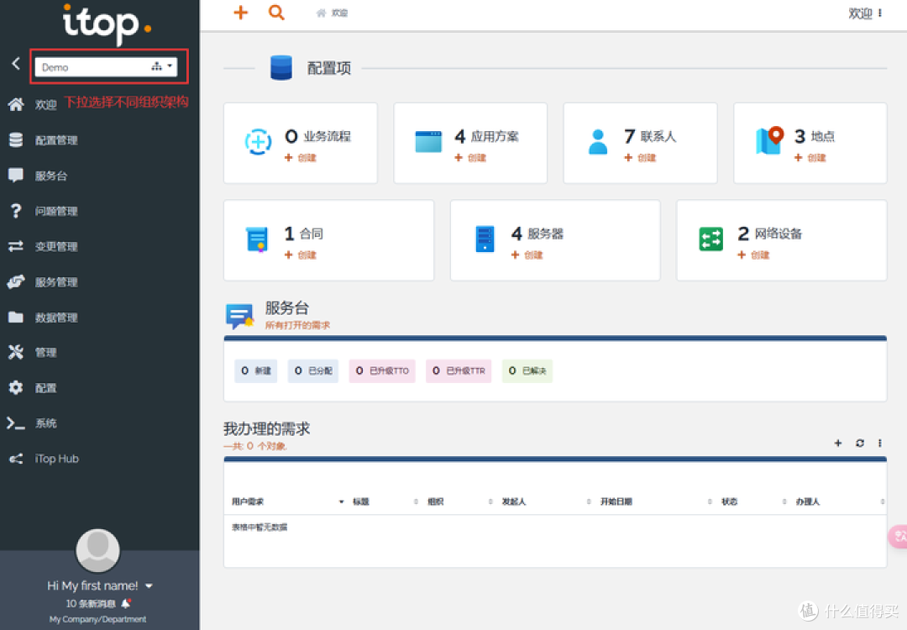Click the 合同 contract icon

click(x=257, y=239)
